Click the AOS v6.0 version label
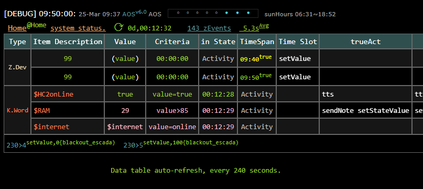This screenshot has height=189, width=423. pos(134,14)
